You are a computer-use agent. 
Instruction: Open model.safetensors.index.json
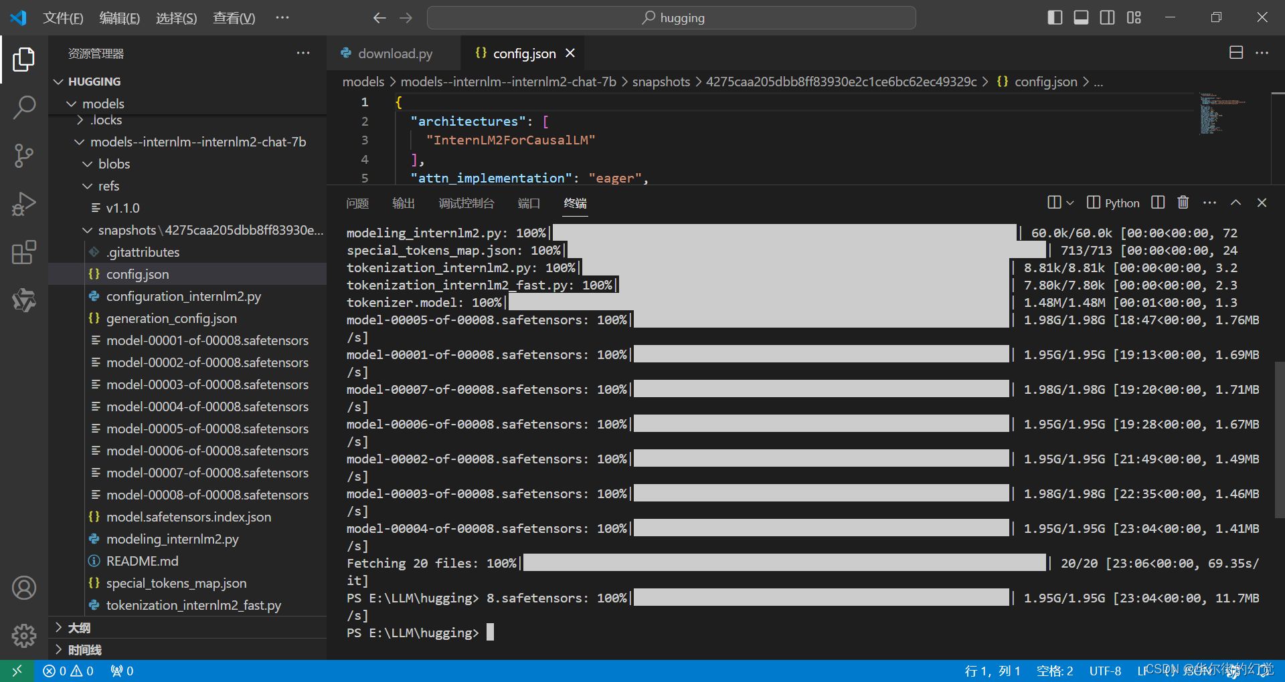pyautogui.click(x=187, y=517)
